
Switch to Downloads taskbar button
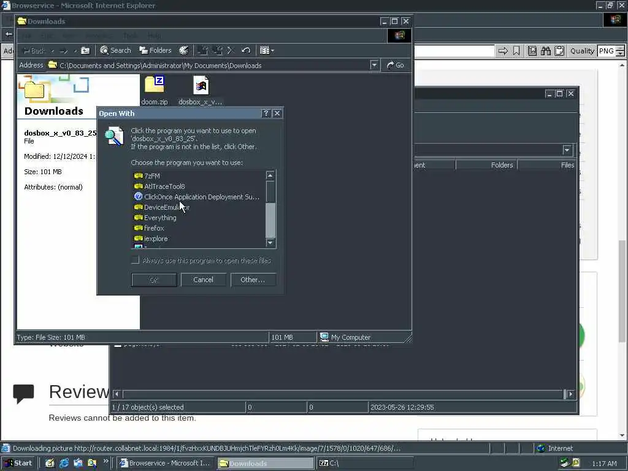[x=266, y=464]
